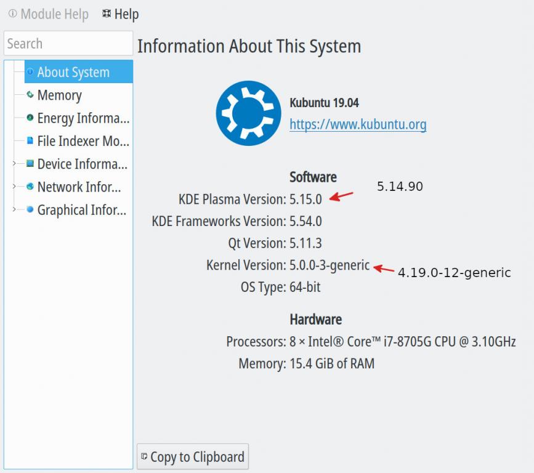Select File Indexer Monitor entry
Screen dimensions: 534x473
[x=83, y=141]
